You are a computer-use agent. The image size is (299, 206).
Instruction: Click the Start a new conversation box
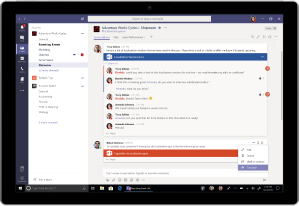pyautogui.click(x=185, y=173)
